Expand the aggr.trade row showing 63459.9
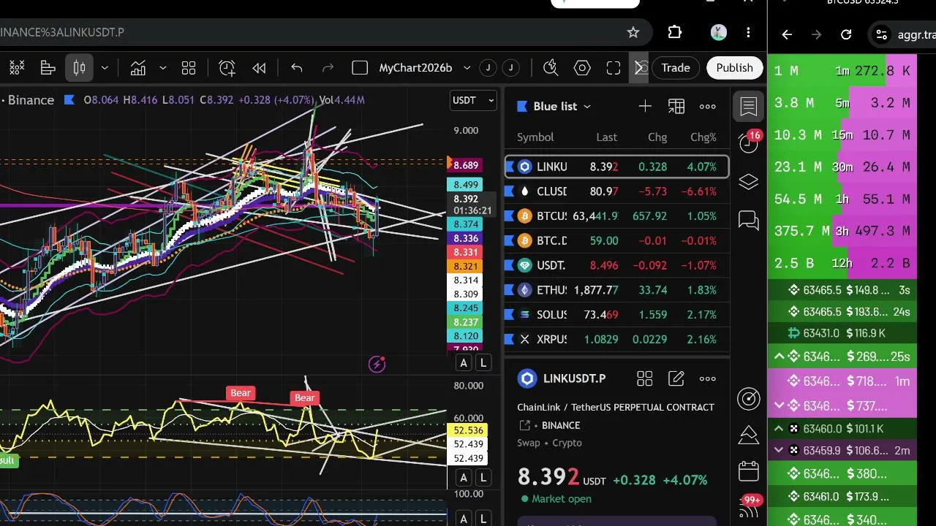This screenshot has height=526, width=936. (778, 451)
